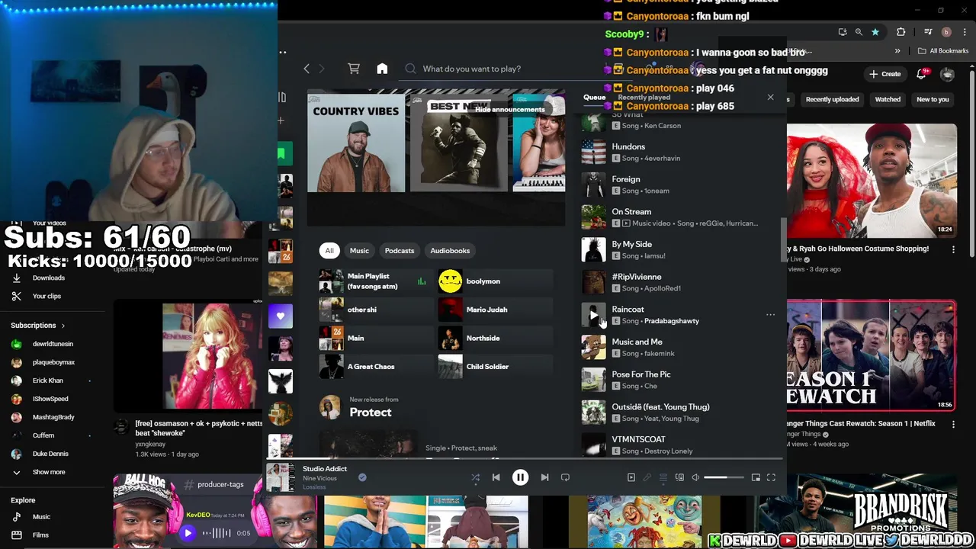Click the Spotify search magnifier icon
This screenshot has height=549, width=976.
[x=410, y=69]
